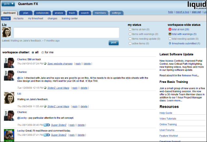Open Online Training resource link
This screenshot has width=207, height=142.
(x=168, y=124)
